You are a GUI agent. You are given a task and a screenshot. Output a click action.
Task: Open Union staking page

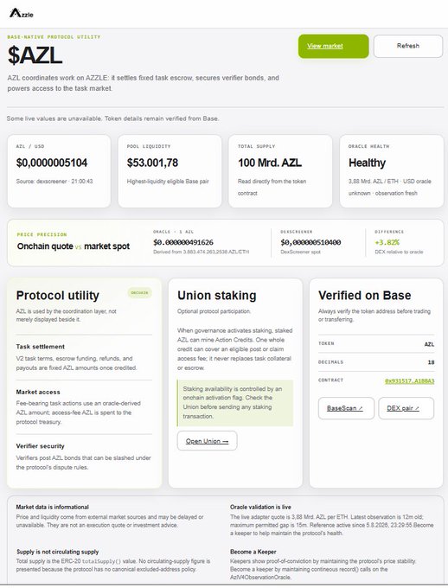coord(207,441)
